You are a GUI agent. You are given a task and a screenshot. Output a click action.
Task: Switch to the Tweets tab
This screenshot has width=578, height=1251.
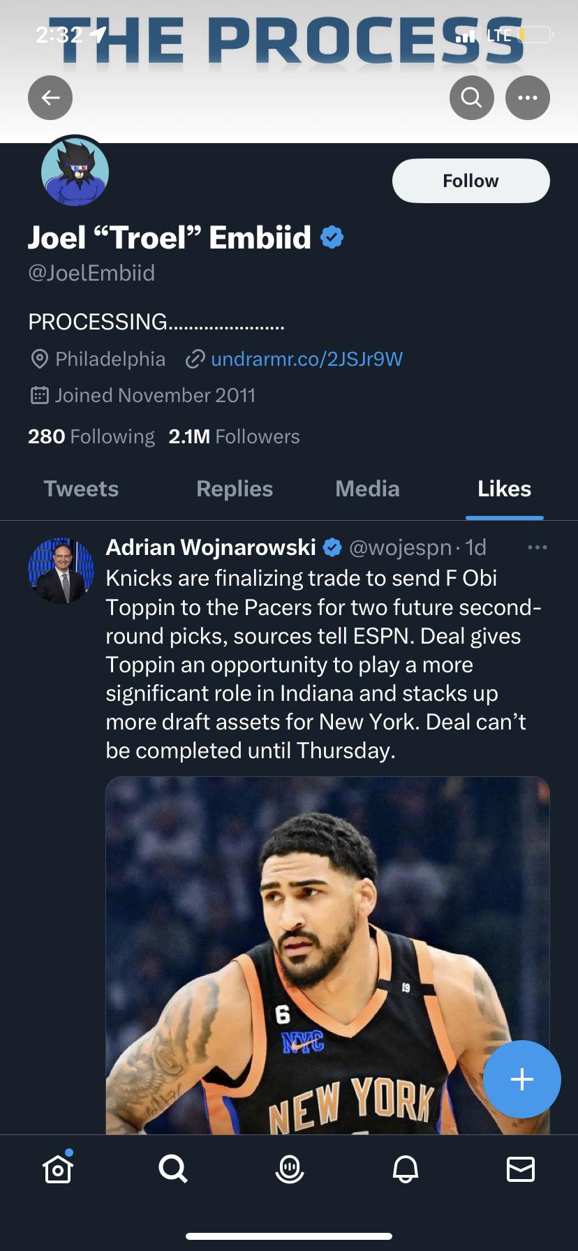coord(81,489)
